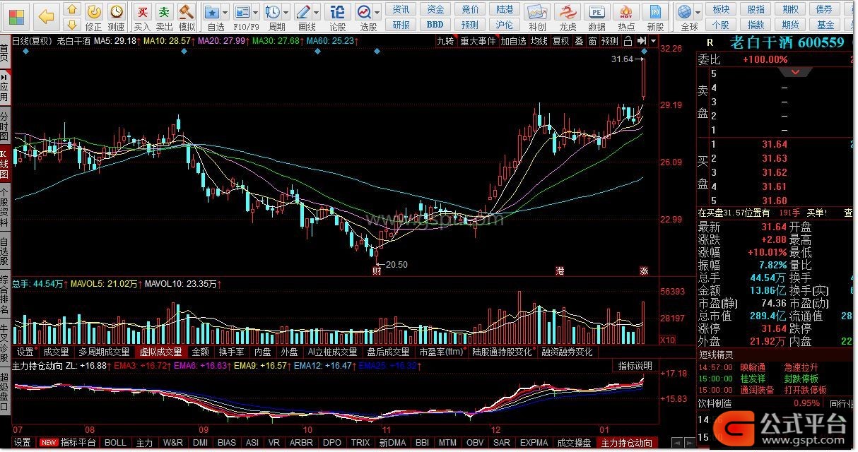Toggle the 重大事件 events button

pyautogui.click(x=478, y=41)
